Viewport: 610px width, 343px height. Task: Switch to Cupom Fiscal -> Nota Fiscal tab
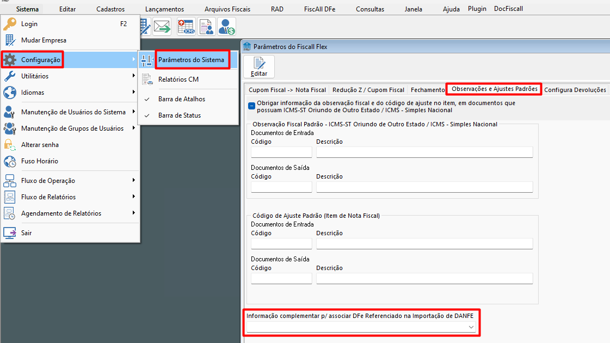pos(287,90)
